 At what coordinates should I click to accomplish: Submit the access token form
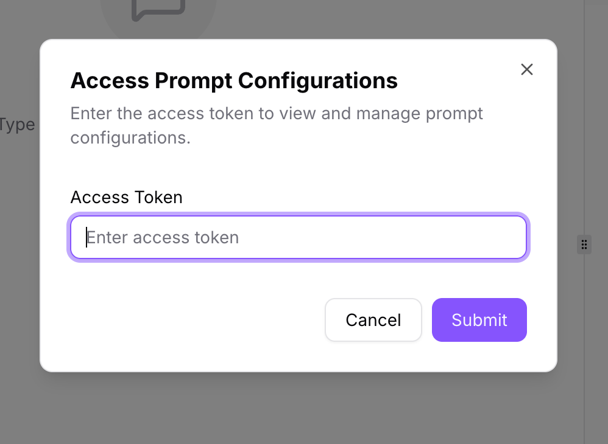[x=479, y=320]
